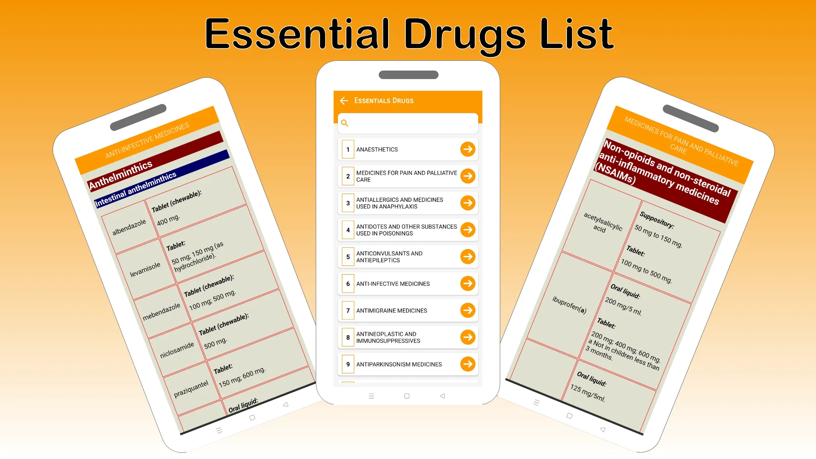Viewport: 816px width, 459px height.
Task: Select the Anti-infective Medicines menu item
Action: (x=407, y=283)
